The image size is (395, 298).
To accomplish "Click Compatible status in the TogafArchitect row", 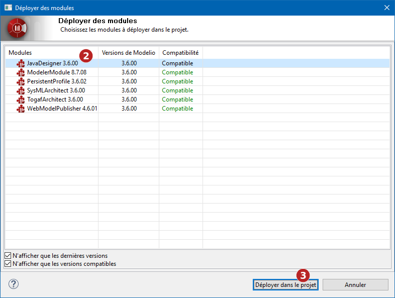I will click(x=177, y=100).
